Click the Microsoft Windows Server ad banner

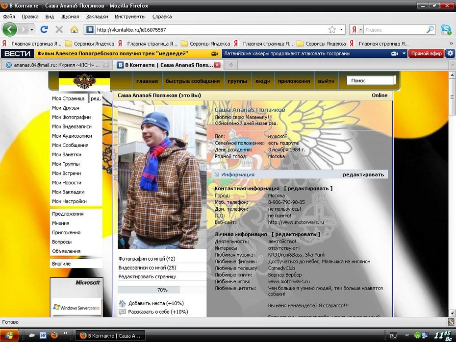point(76,297)
